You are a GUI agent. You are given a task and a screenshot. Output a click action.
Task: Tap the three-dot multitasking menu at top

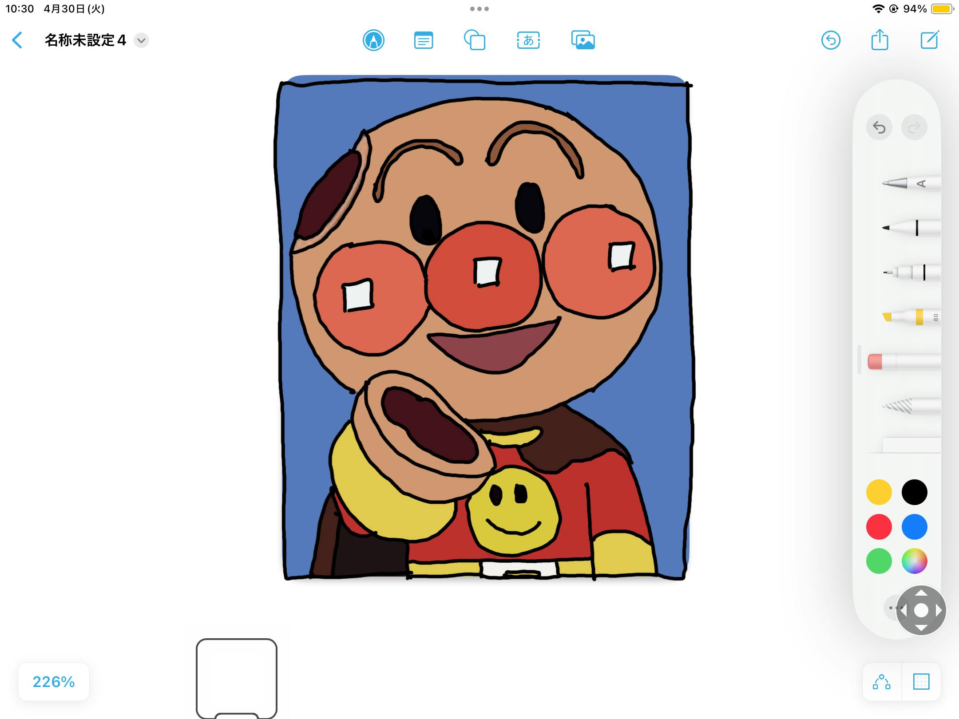click(479, 9)
